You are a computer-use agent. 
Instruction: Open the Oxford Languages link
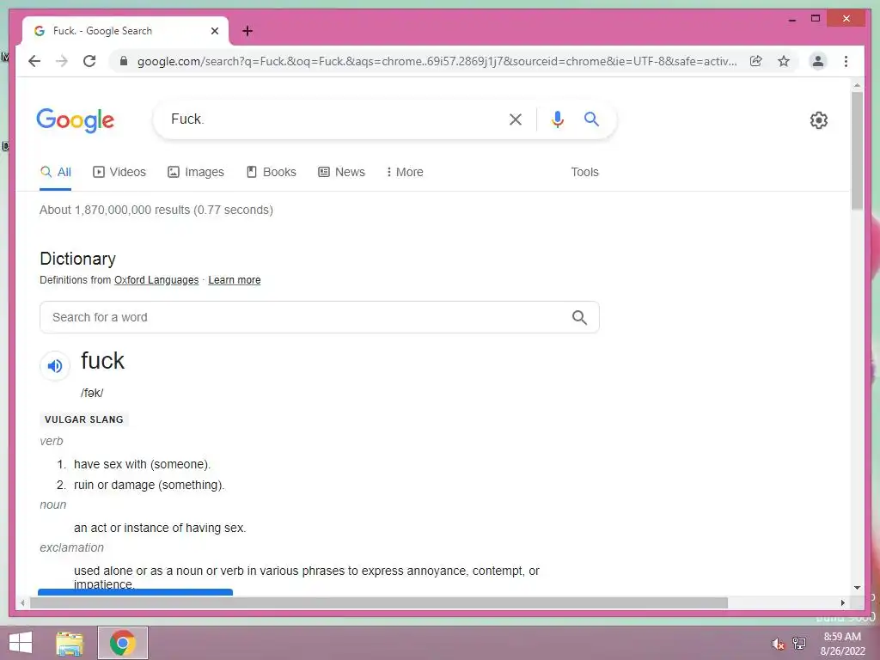tap(156, 280)
